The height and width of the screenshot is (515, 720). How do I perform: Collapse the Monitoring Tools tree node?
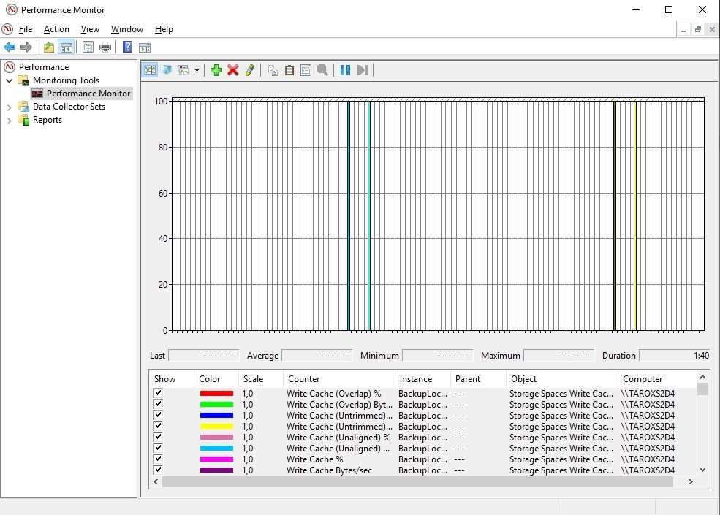coord(10,80)
